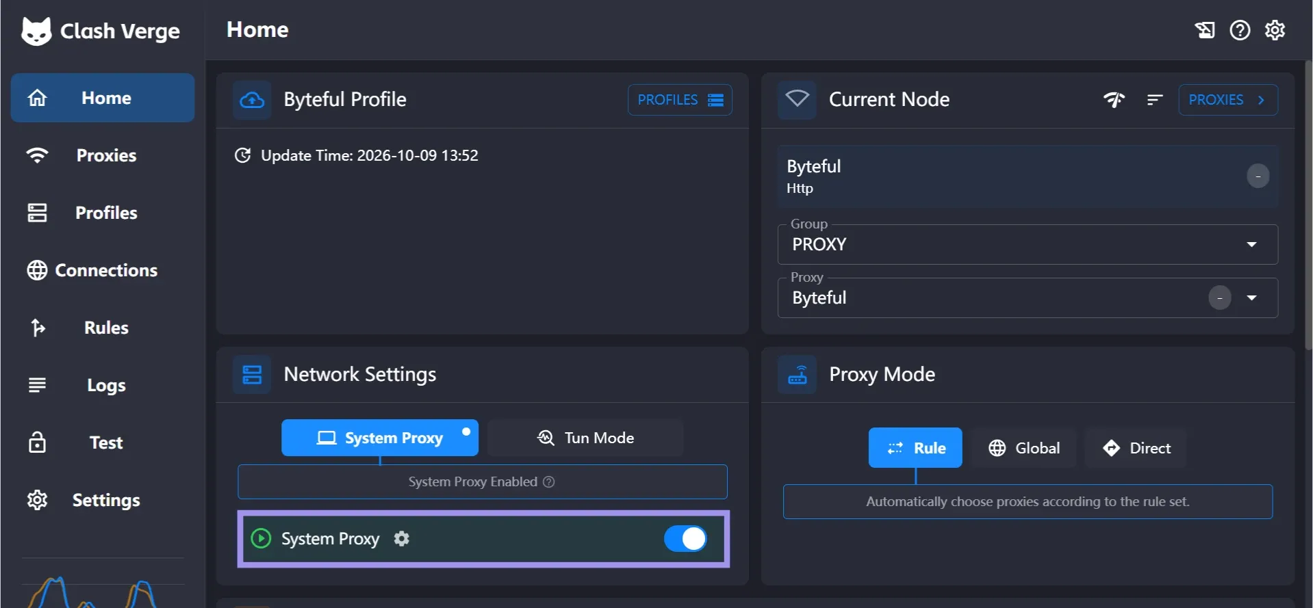Viewport: 1313px width, 608px height.
Task: Open the help question mark icon
Action: tap(1240, 30)
